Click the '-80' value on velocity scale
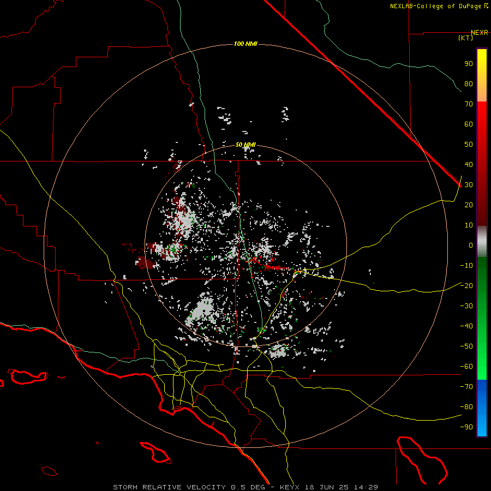Screen dimensions: 491x491 (466, 407)
